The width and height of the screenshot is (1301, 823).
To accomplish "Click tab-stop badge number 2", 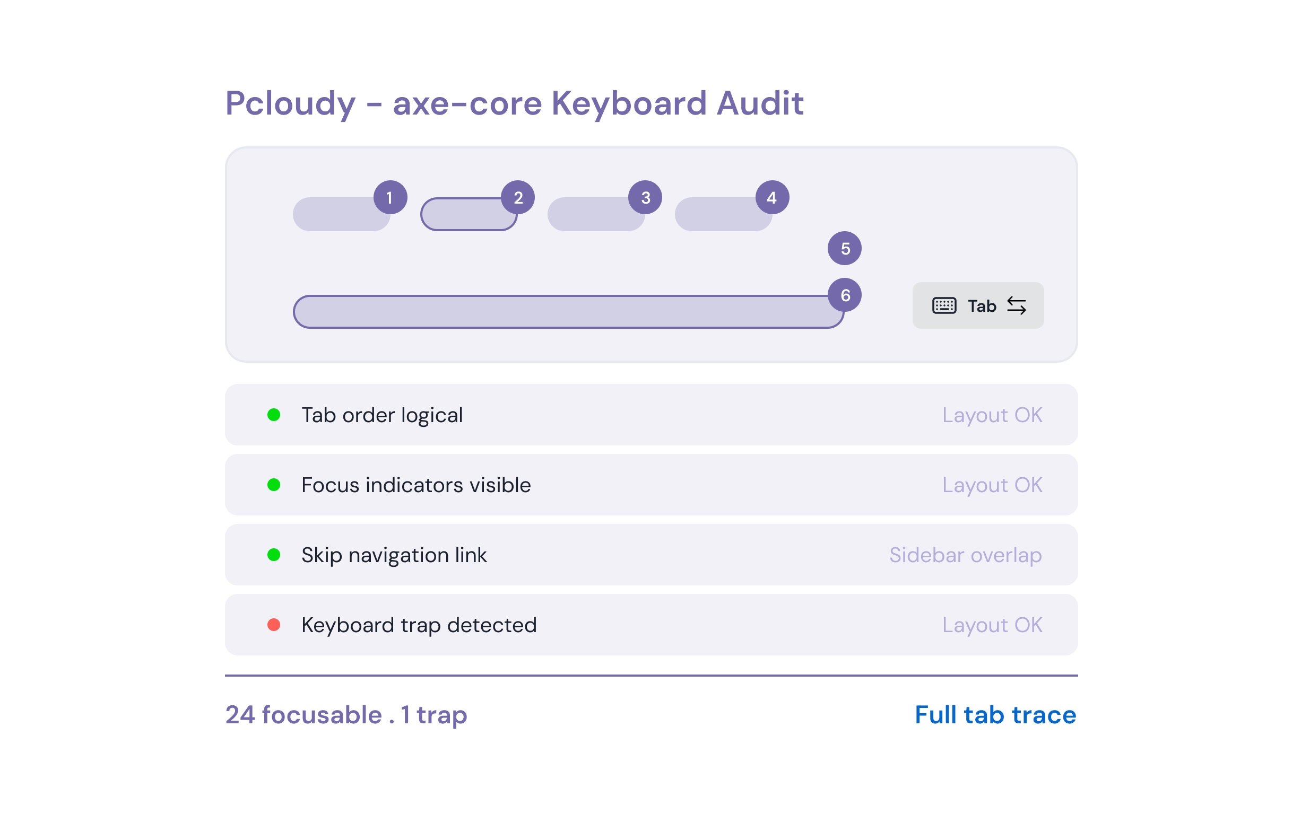I will [519, 198].
